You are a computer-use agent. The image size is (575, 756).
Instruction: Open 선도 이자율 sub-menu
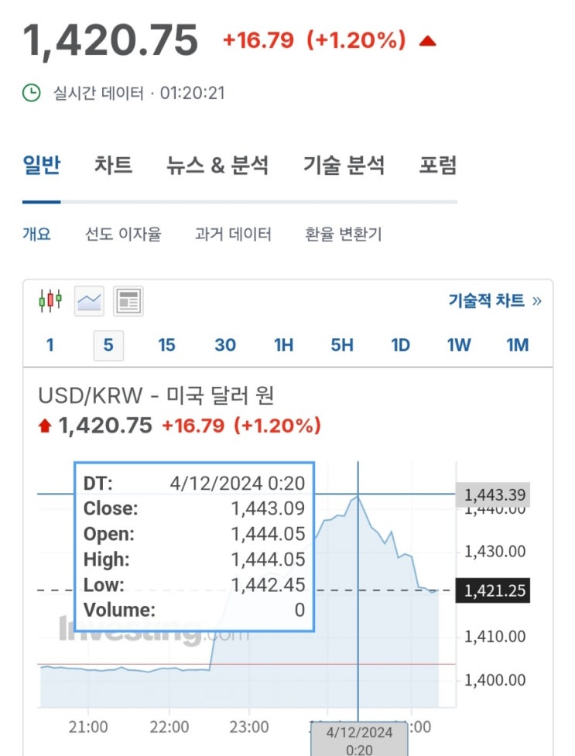123,234
